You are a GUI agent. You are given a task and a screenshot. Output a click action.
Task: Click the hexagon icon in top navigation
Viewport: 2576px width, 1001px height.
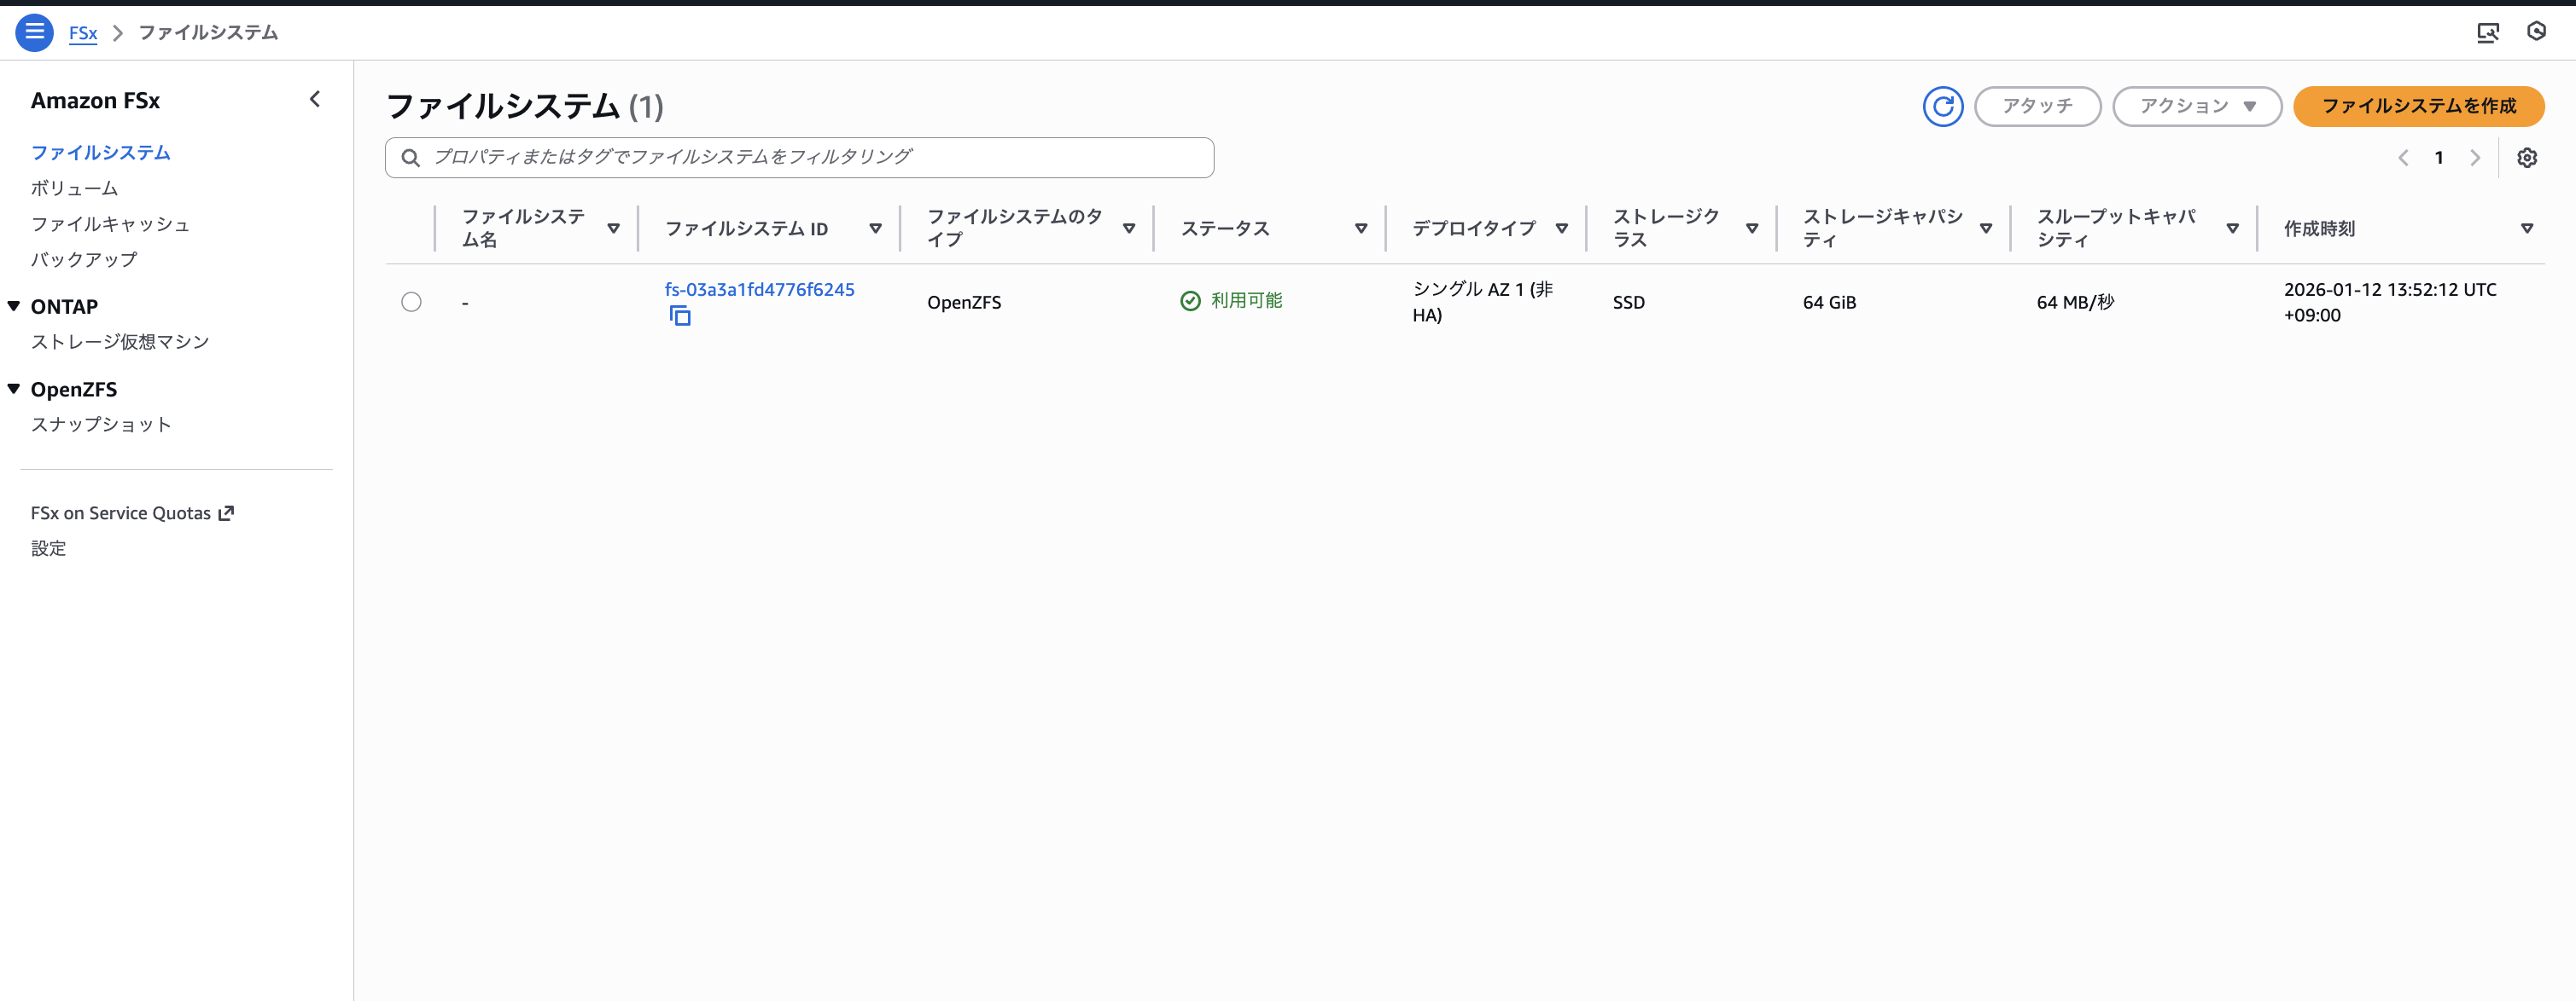(x=2537, y=31)
